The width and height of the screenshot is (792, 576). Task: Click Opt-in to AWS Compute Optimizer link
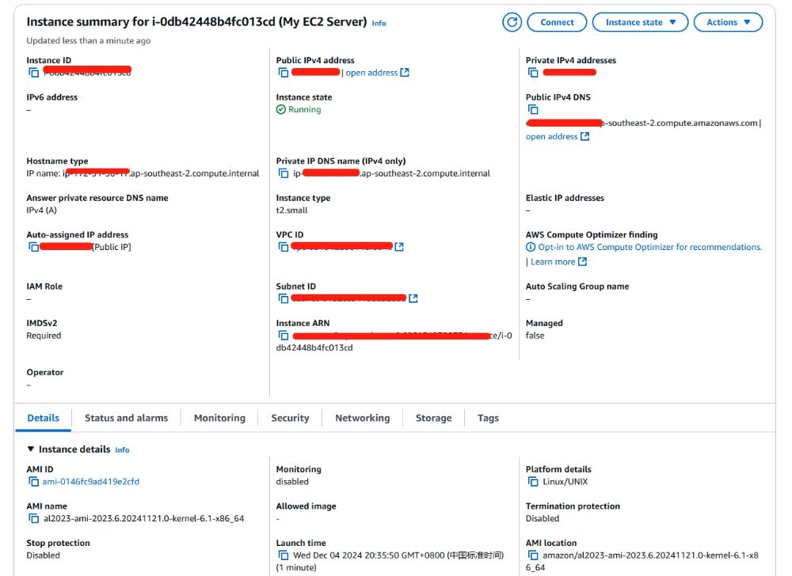649,247
